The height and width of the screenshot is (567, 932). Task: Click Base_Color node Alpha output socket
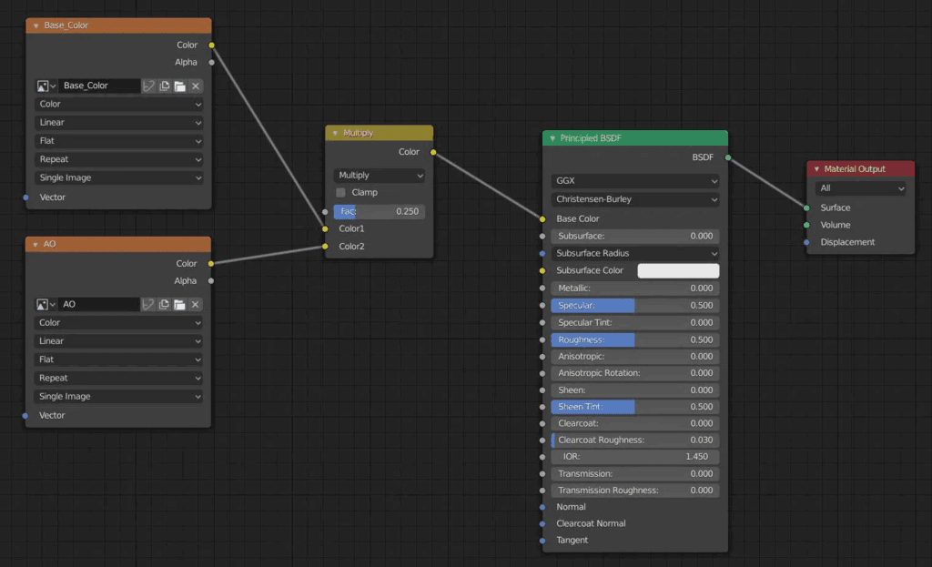pos(211,63)
